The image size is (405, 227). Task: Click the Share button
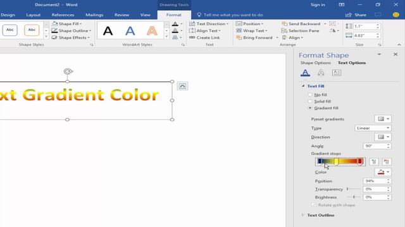(356, 15)
